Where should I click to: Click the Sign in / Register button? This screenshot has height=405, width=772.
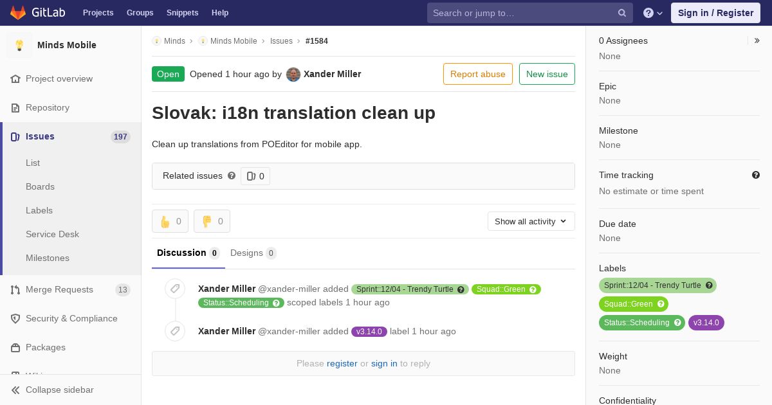[x=715, y=13]
